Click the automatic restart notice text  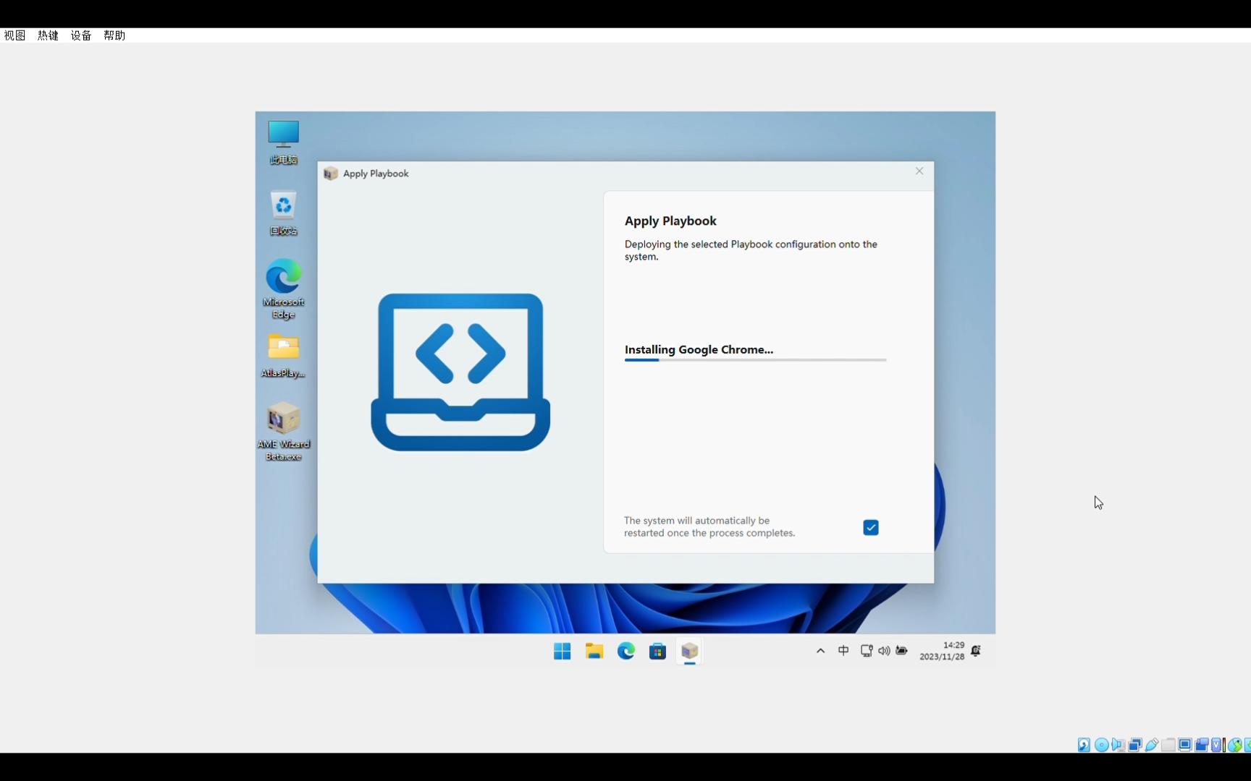point(709,526)
